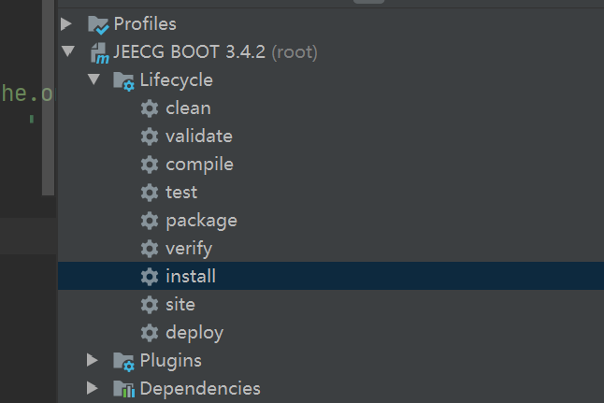Select JEECG BOOT 3.4.2 (root) label
This screenshot has height=403, width=604.
(x=215, y=51)
